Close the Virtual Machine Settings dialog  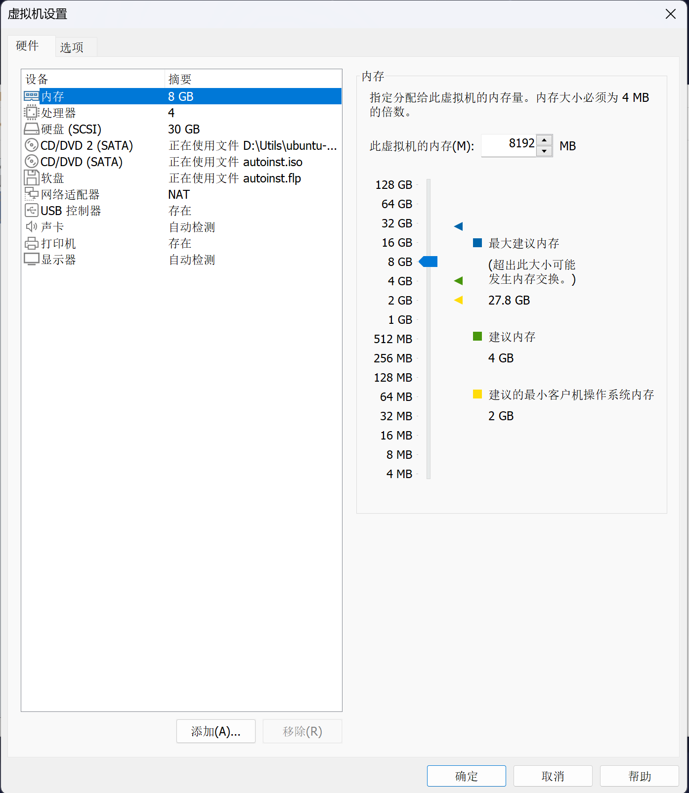pos(671,14)
